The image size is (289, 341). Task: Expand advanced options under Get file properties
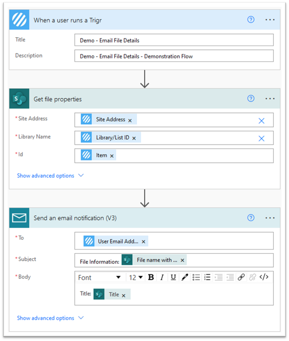(x=50, y=176)
